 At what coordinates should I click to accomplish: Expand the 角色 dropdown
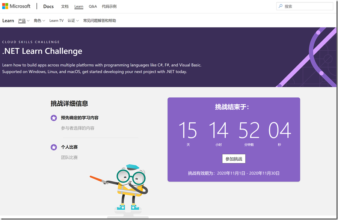pos(39,21)
